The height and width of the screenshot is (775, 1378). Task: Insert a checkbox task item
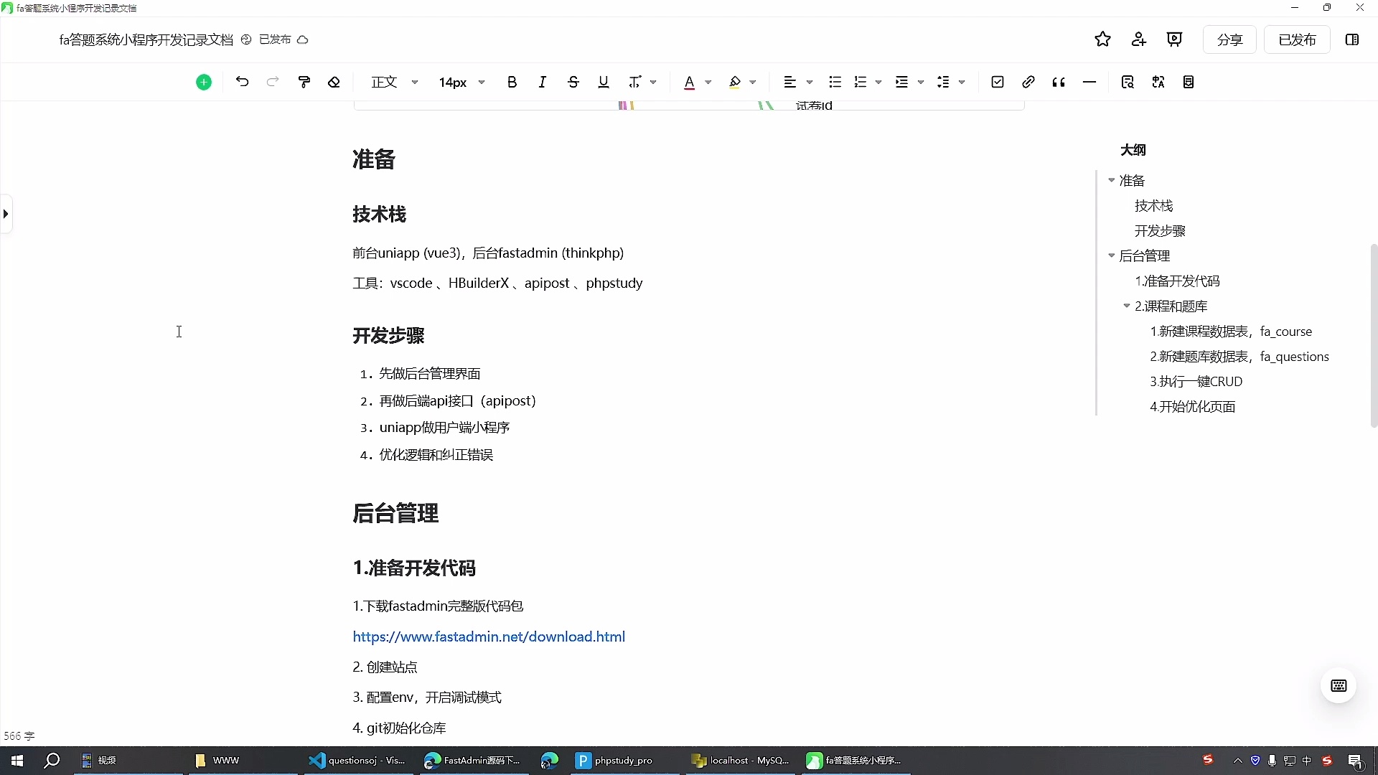pyautogui.click(x=997, y=82)
